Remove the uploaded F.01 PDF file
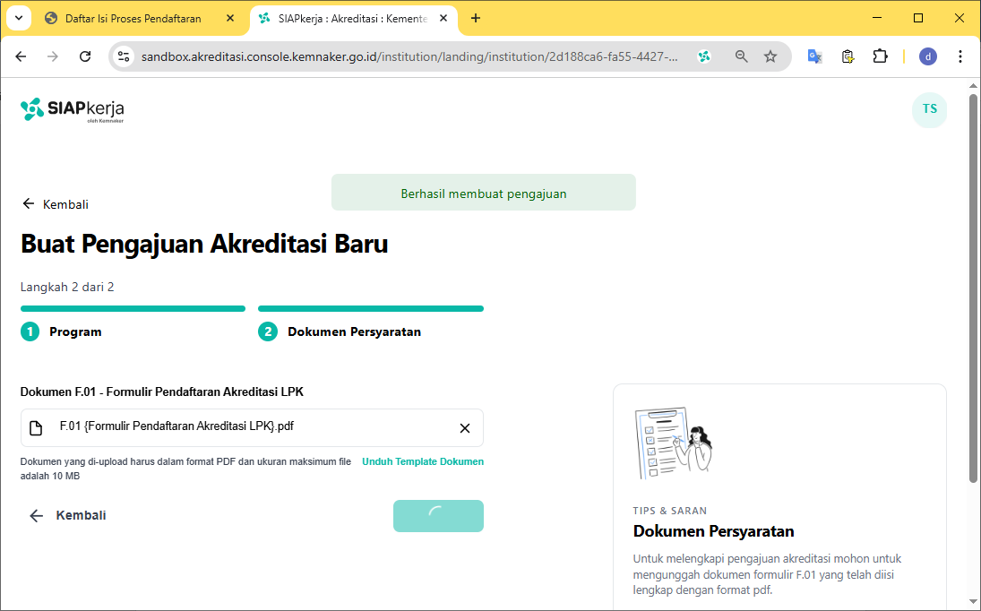The height and width of the screenshot is (611, 981). click(x=465, y=427)
